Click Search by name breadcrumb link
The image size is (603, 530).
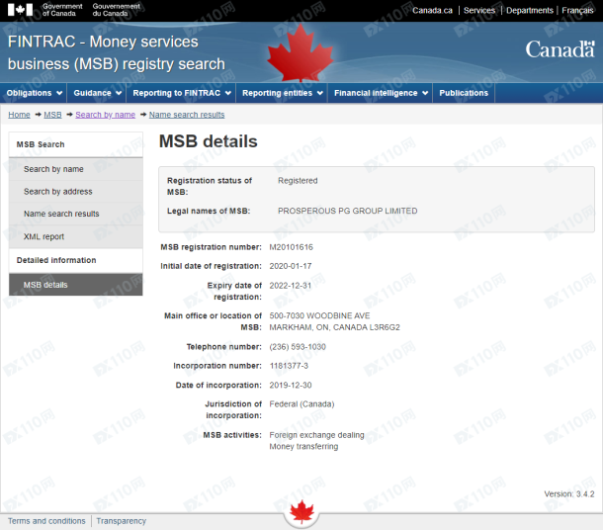coord(105,115)
